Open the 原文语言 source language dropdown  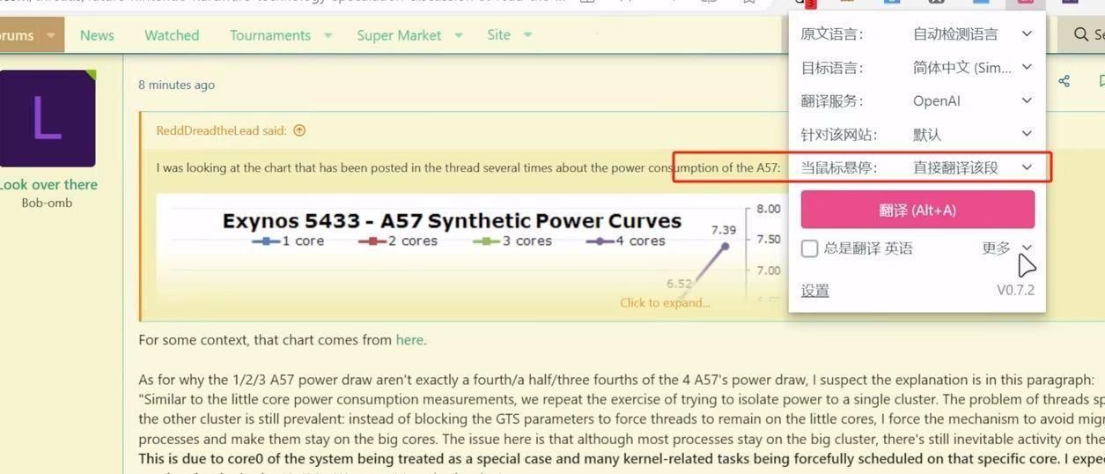click(972, 34)
